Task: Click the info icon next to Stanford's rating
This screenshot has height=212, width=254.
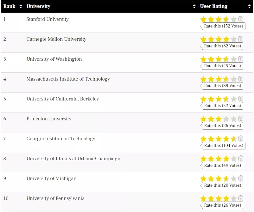Action: 241,19
